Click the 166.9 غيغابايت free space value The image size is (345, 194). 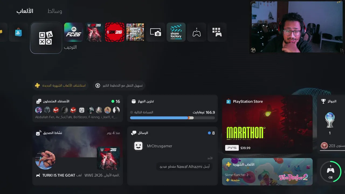[x=204, y=112]
